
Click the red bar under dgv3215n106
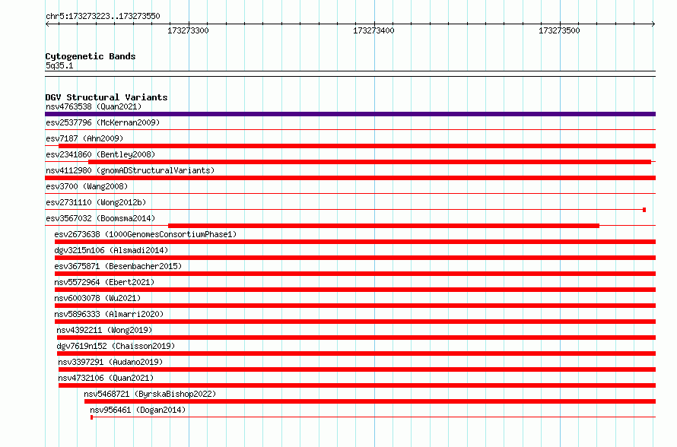355,258
